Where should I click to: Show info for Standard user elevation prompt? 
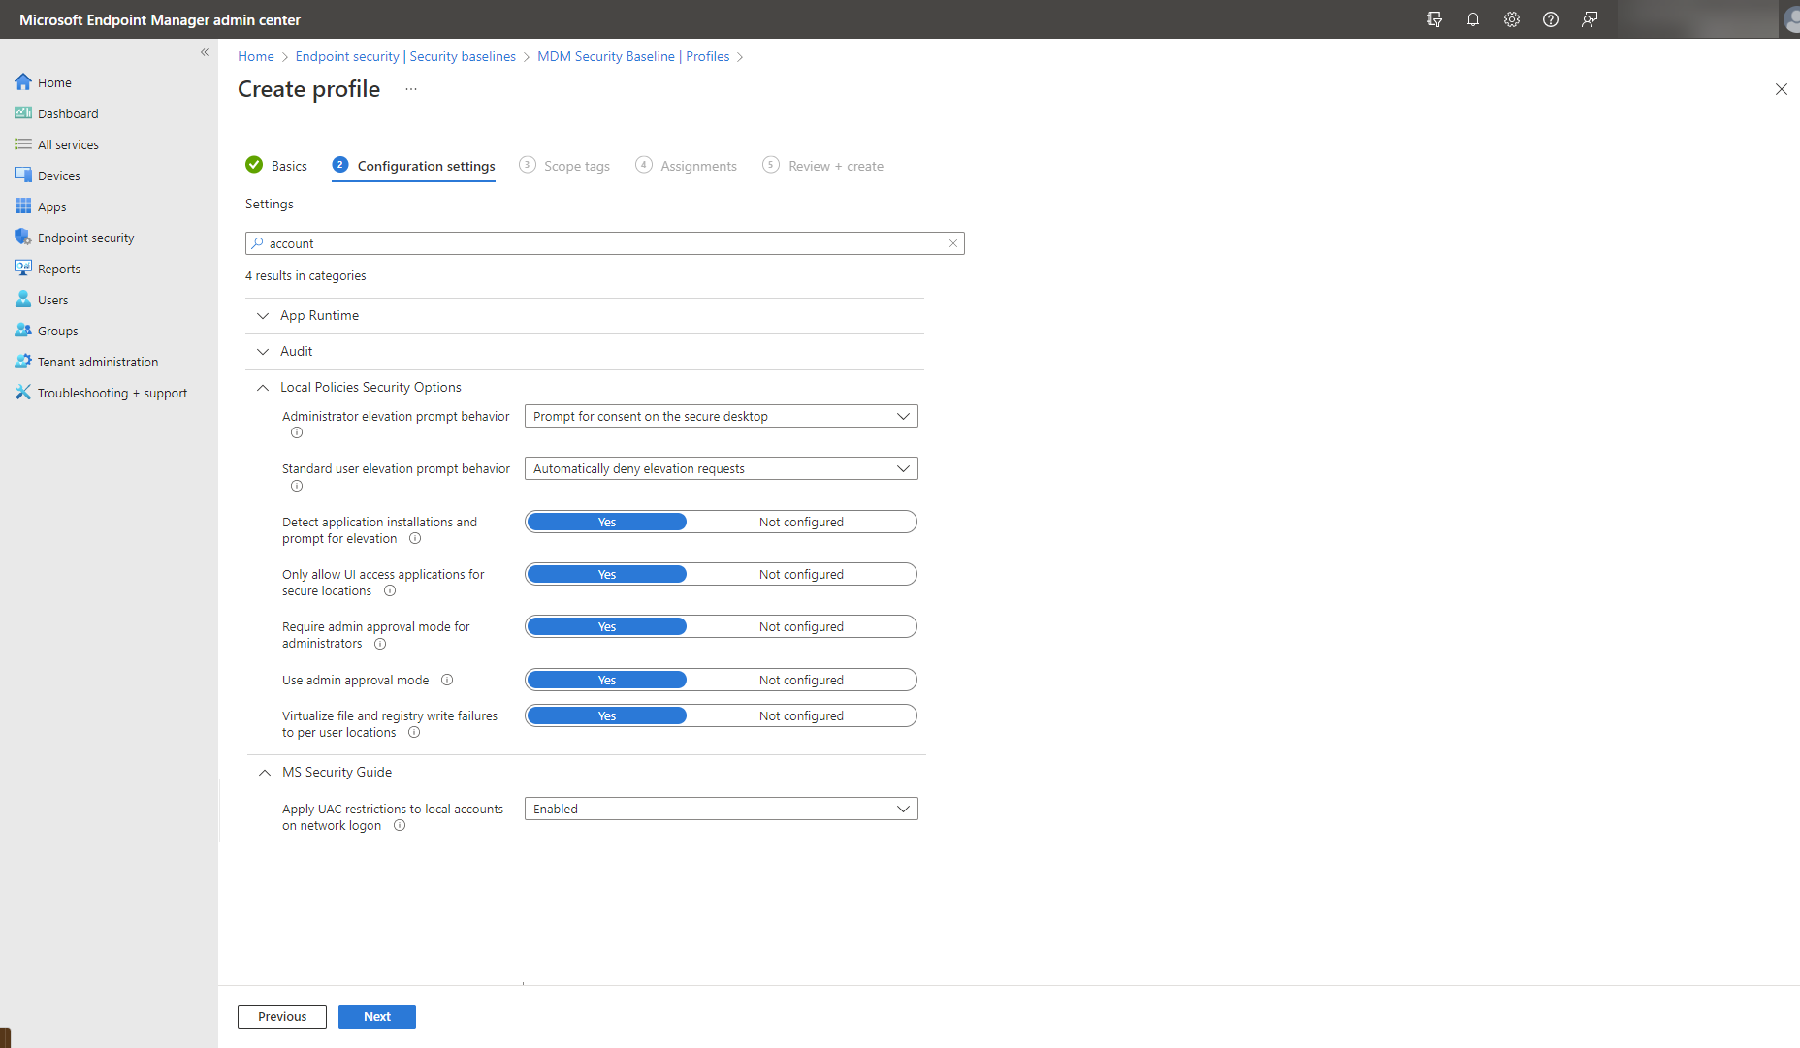click(x=297, y=486)
